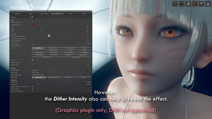This screenshot has height=119, width=212.
Task: Toggle the Enabled checkbox
Action: coord(32,17)
